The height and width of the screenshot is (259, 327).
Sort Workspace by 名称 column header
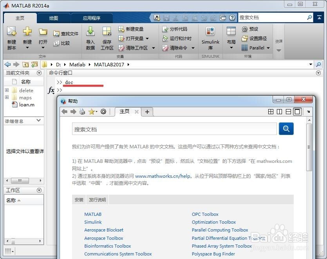24,200
